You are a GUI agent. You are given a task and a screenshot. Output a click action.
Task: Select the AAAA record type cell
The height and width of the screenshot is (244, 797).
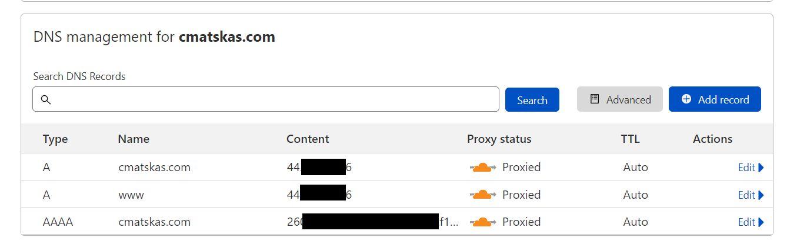[x=58, y=222]
